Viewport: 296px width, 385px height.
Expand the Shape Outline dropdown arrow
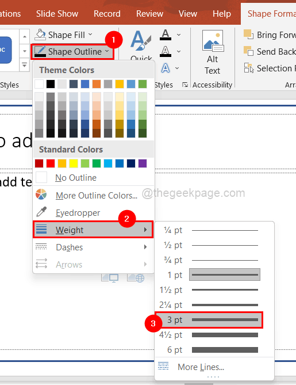tap(107, 51)
